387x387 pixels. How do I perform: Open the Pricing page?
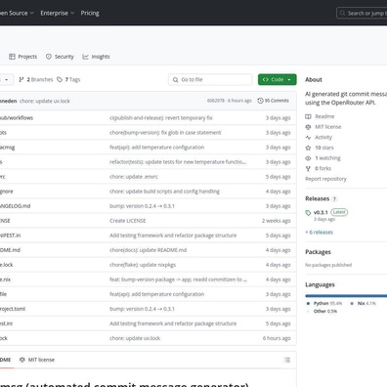point(90,13)
